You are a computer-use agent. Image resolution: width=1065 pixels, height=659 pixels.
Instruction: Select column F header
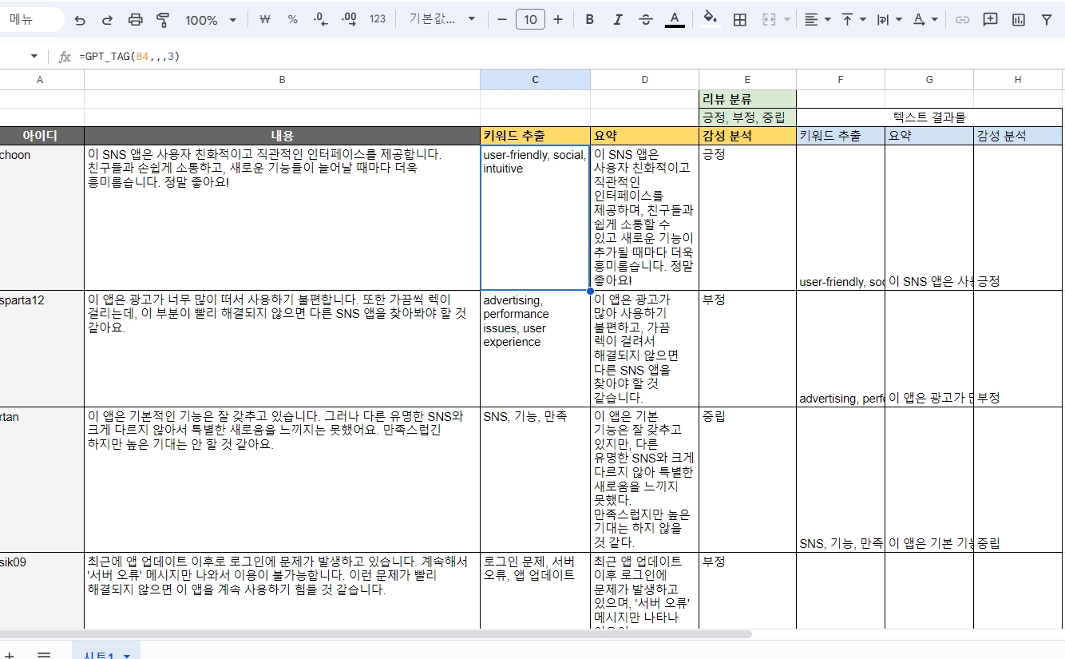pos(841,79)
